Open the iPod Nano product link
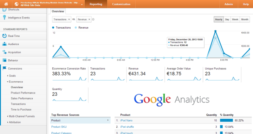Screen dimensions: 253x134 point(126,120)
